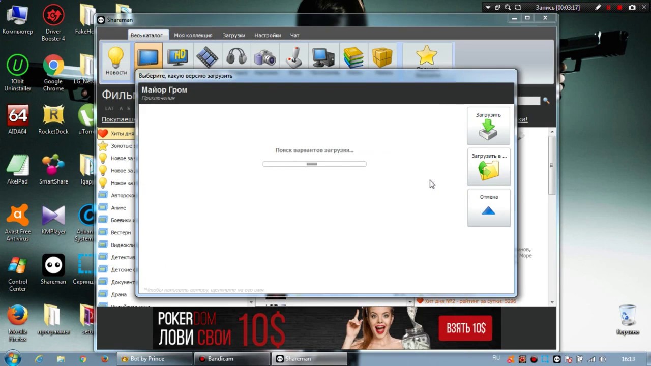Open the Windows Start menu
This screenshot has width=651, height=366.
point(12,358)
